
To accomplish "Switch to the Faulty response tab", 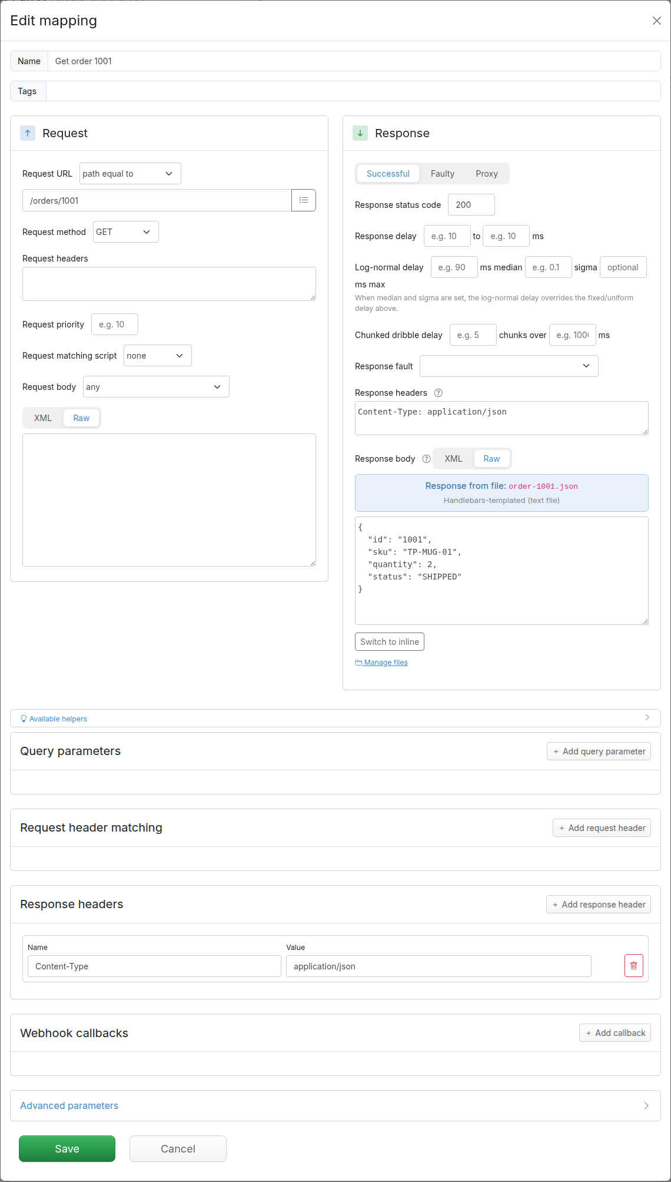I will coord(443,174).
